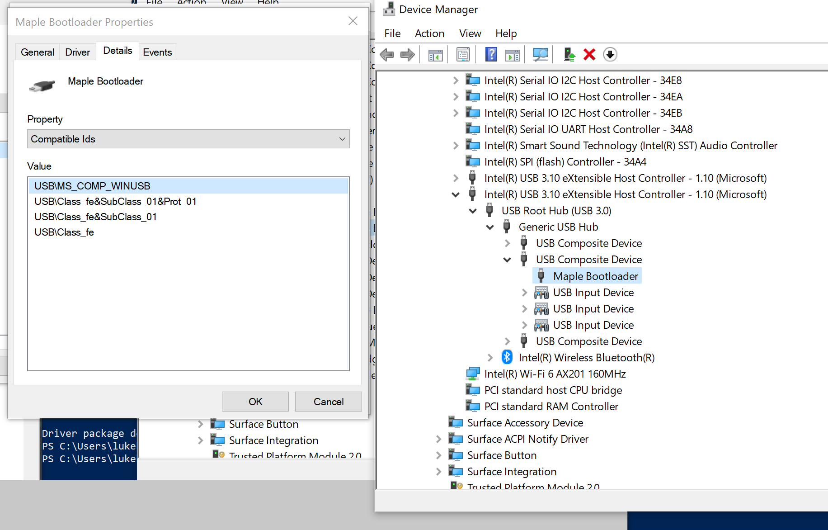Screen dimensions: 828x530
Task: Scan for hardware changes in Device Manager
Action: (540, 54)
